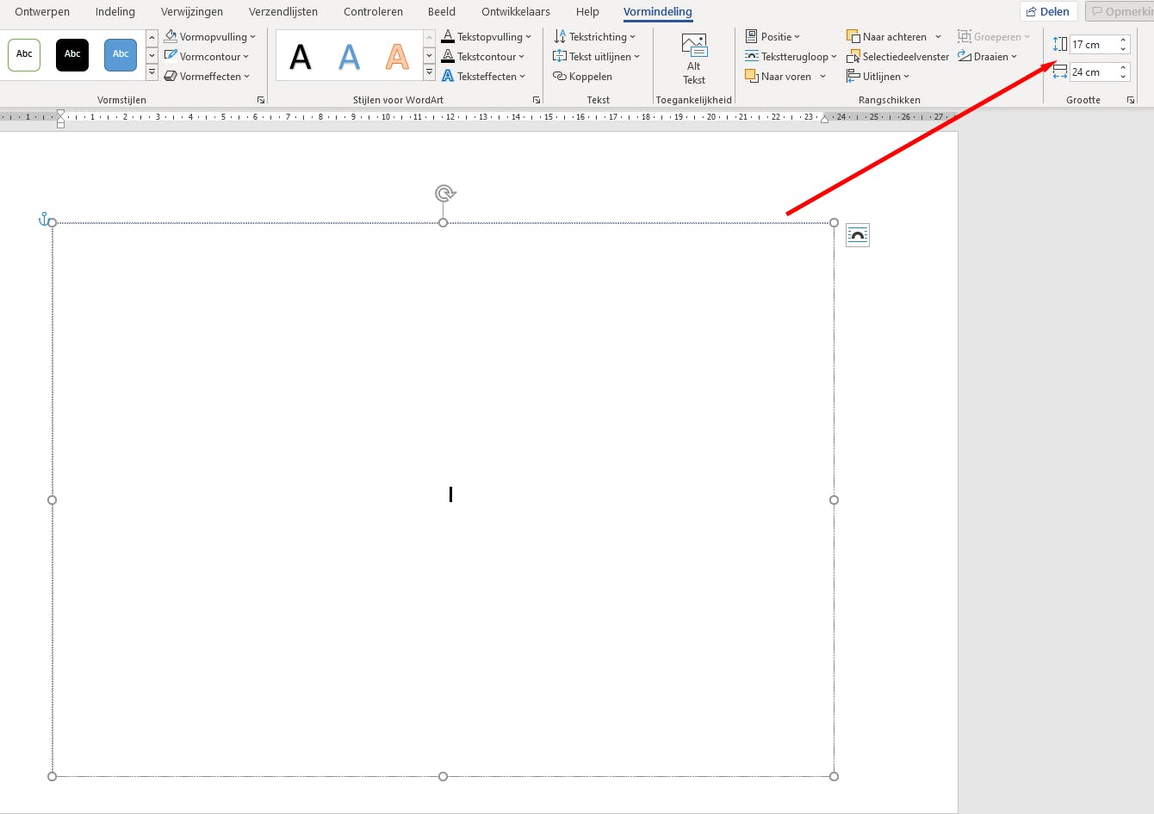Image resolution: width=1154 pixels, height=814 pixels.
Task: Show the previous row of shape styles
Action: pyautogui.click(x=152, y=38)
